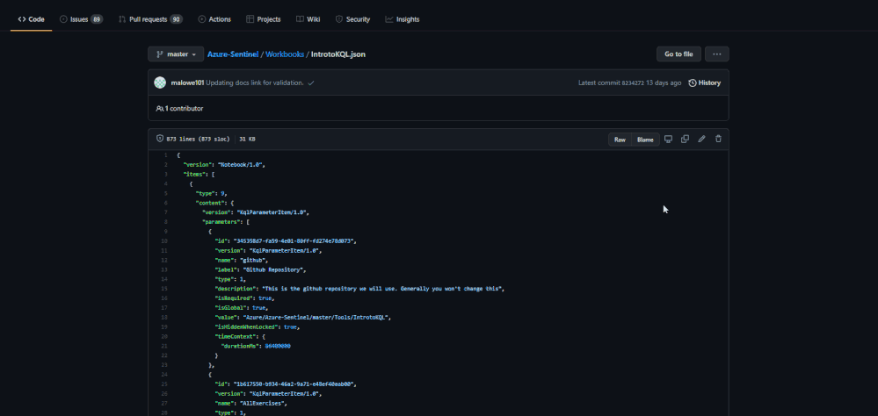Click the shield icon beside 873 lines

point(160,139)
